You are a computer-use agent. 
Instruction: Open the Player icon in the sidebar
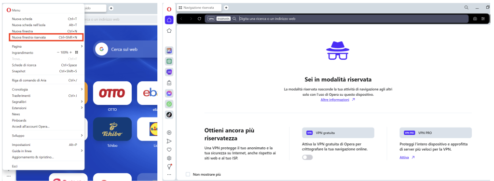point(169,132)
